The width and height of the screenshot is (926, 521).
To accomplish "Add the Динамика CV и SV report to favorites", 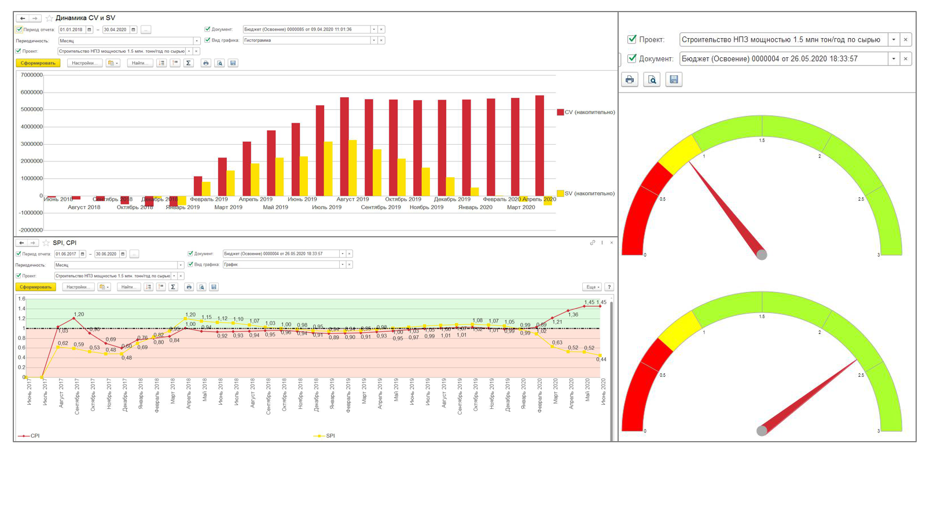I will click(x=49, y=18).
